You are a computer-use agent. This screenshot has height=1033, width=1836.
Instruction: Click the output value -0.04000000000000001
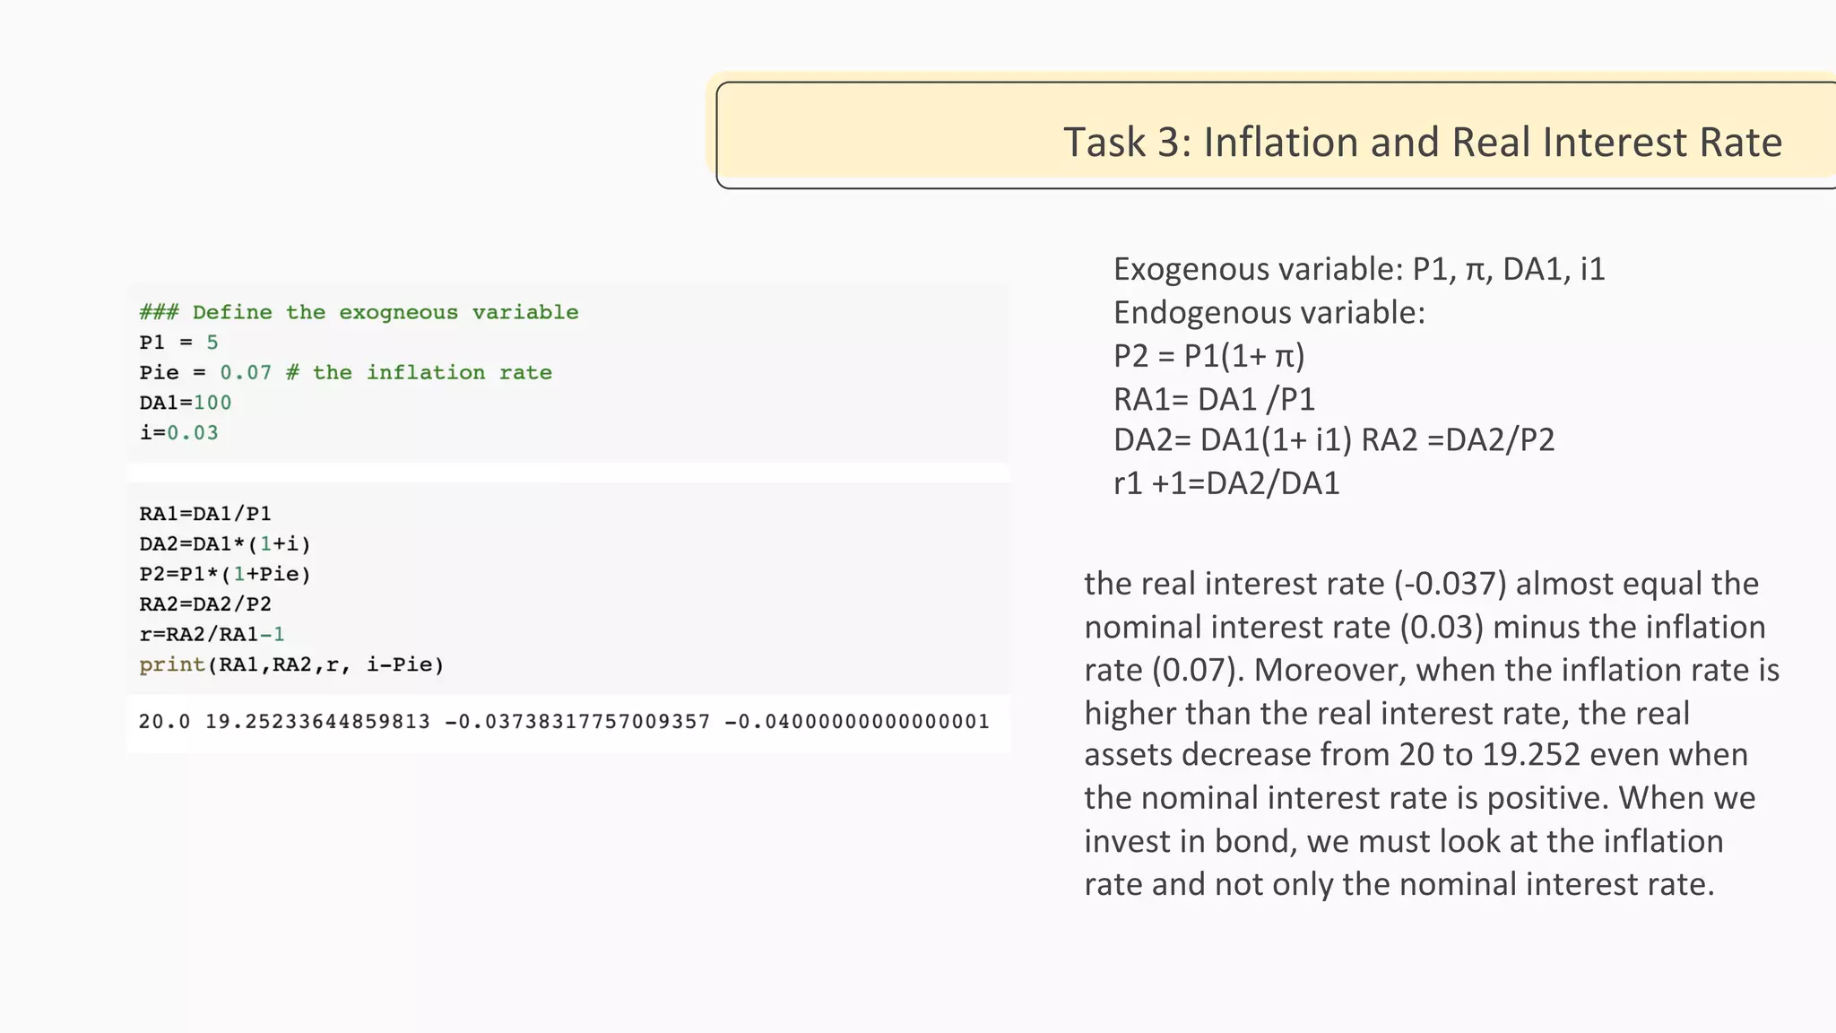856,722
